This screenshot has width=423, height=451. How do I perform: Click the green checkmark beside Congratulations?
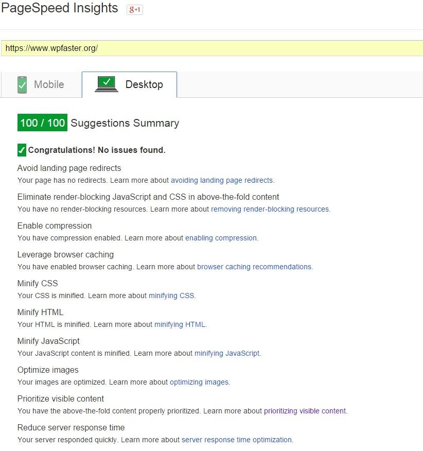(22, 150)
